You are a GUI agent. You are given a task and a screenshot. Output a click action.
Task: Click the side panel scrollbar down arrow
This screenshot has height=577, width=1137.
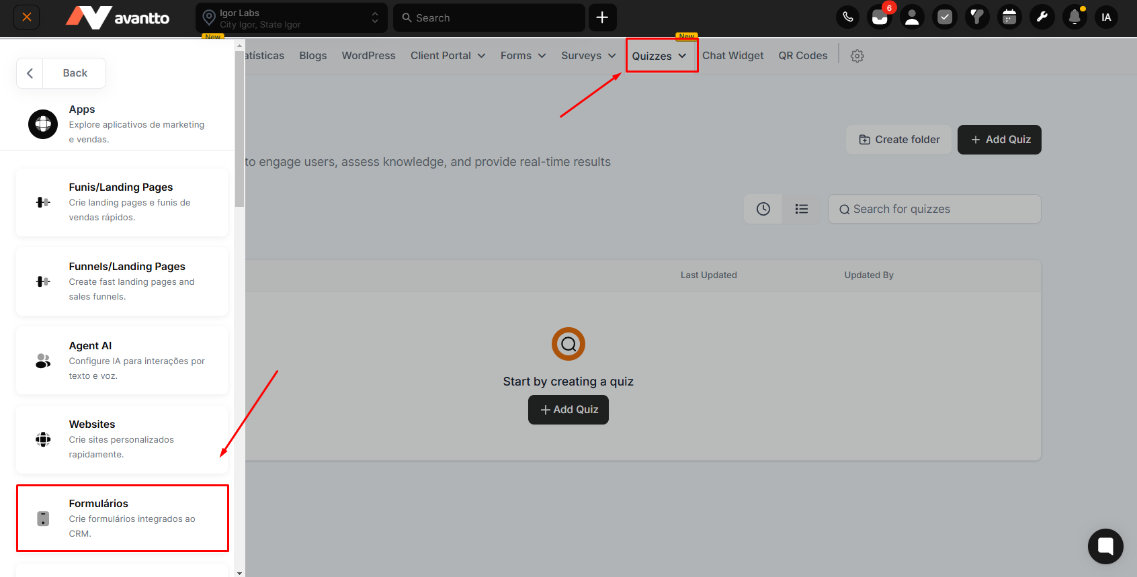click(x=240, y=573)
